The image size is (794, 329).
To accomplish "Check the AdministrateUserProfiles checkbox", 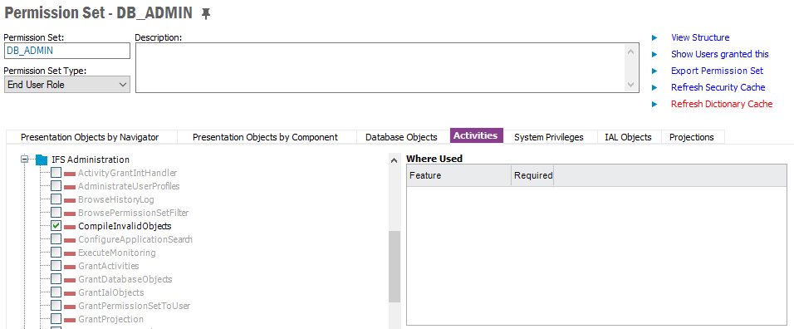I will tap(56, 186).
